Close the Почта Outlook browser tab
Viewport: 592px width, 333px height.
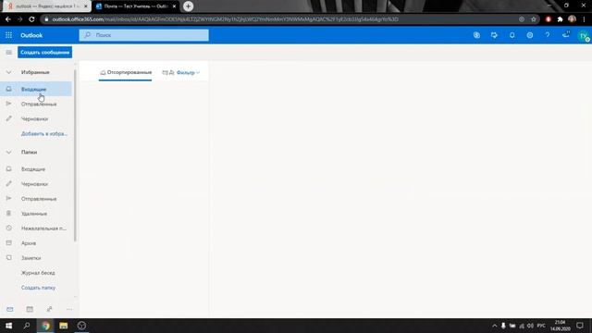(x=174, y=6)
